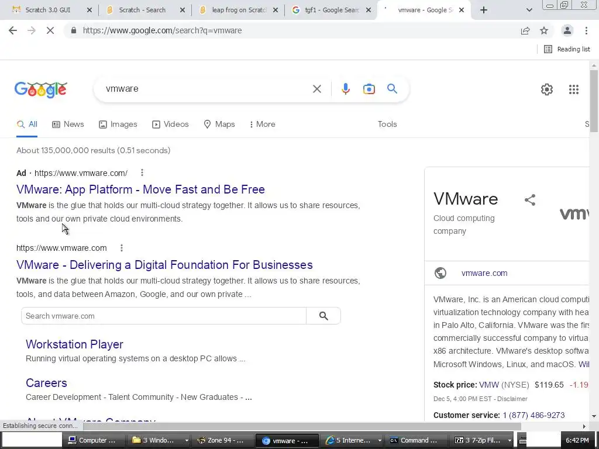
Task: Open VMware: App Platform ad link
Action: [x=140, y=189]
